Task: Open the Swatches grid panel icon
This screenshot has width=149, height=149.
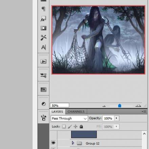Action: tap(43, 90)
